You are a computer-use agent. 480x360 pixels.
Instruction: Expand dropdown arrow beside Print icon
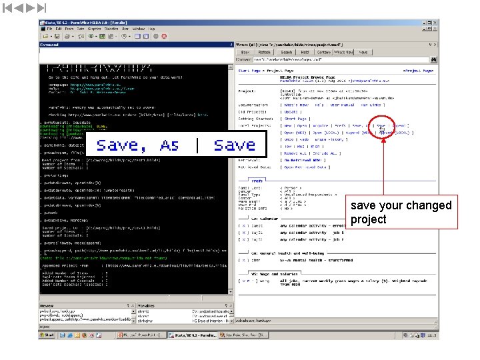tap(73, 37)
